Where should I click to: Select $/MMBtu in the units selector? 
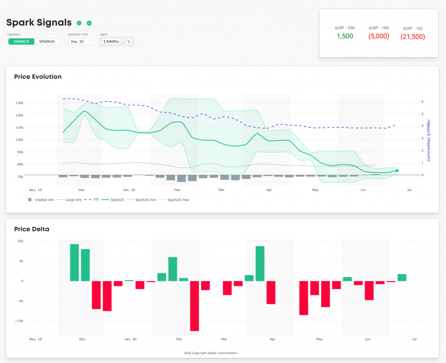(x=112, y=41)
